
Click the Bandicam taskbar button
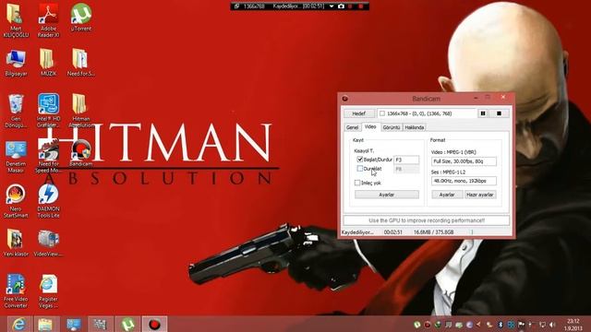click(x=154, y=324)
